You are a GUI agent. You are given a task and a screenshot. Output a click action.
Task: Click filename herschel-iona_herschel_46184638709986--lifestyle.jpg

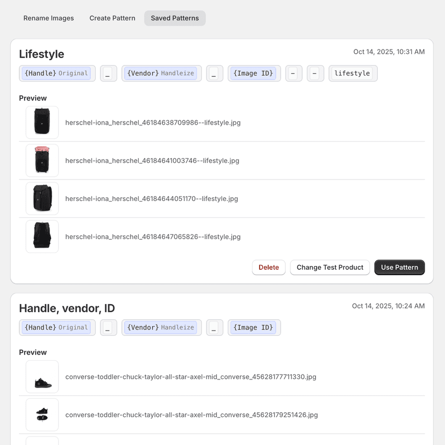[153, 123]
